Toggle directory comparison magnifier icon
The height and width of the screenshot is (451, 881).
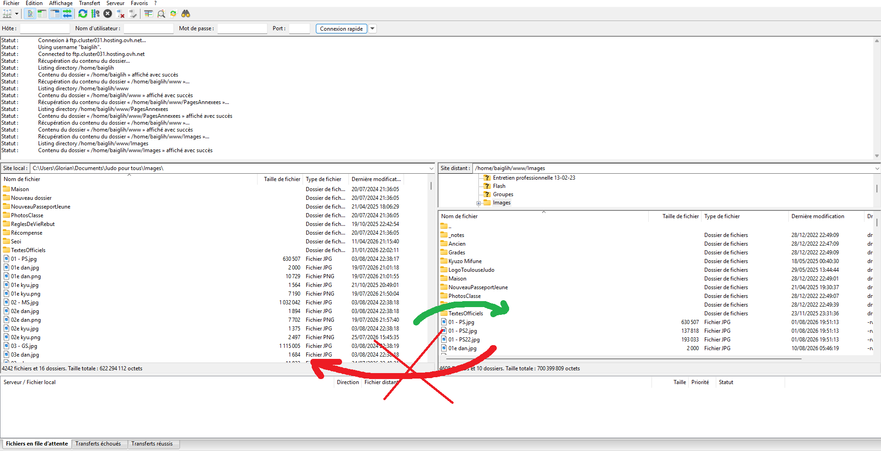161,14
